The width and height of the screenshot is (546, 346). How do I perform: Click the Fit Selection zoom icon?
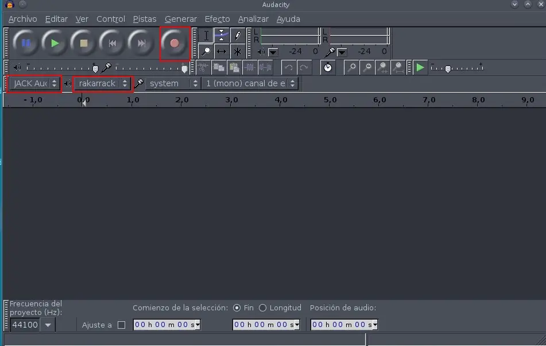(x=383, y=68)
